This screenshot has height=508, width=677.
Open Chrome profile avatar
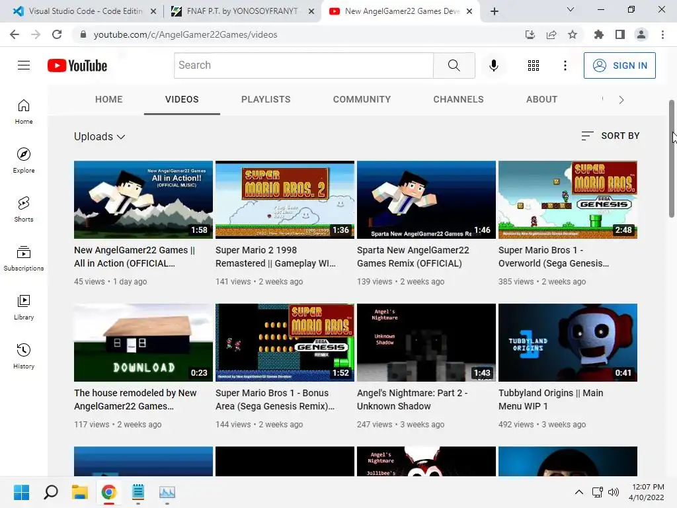point(641,34)
